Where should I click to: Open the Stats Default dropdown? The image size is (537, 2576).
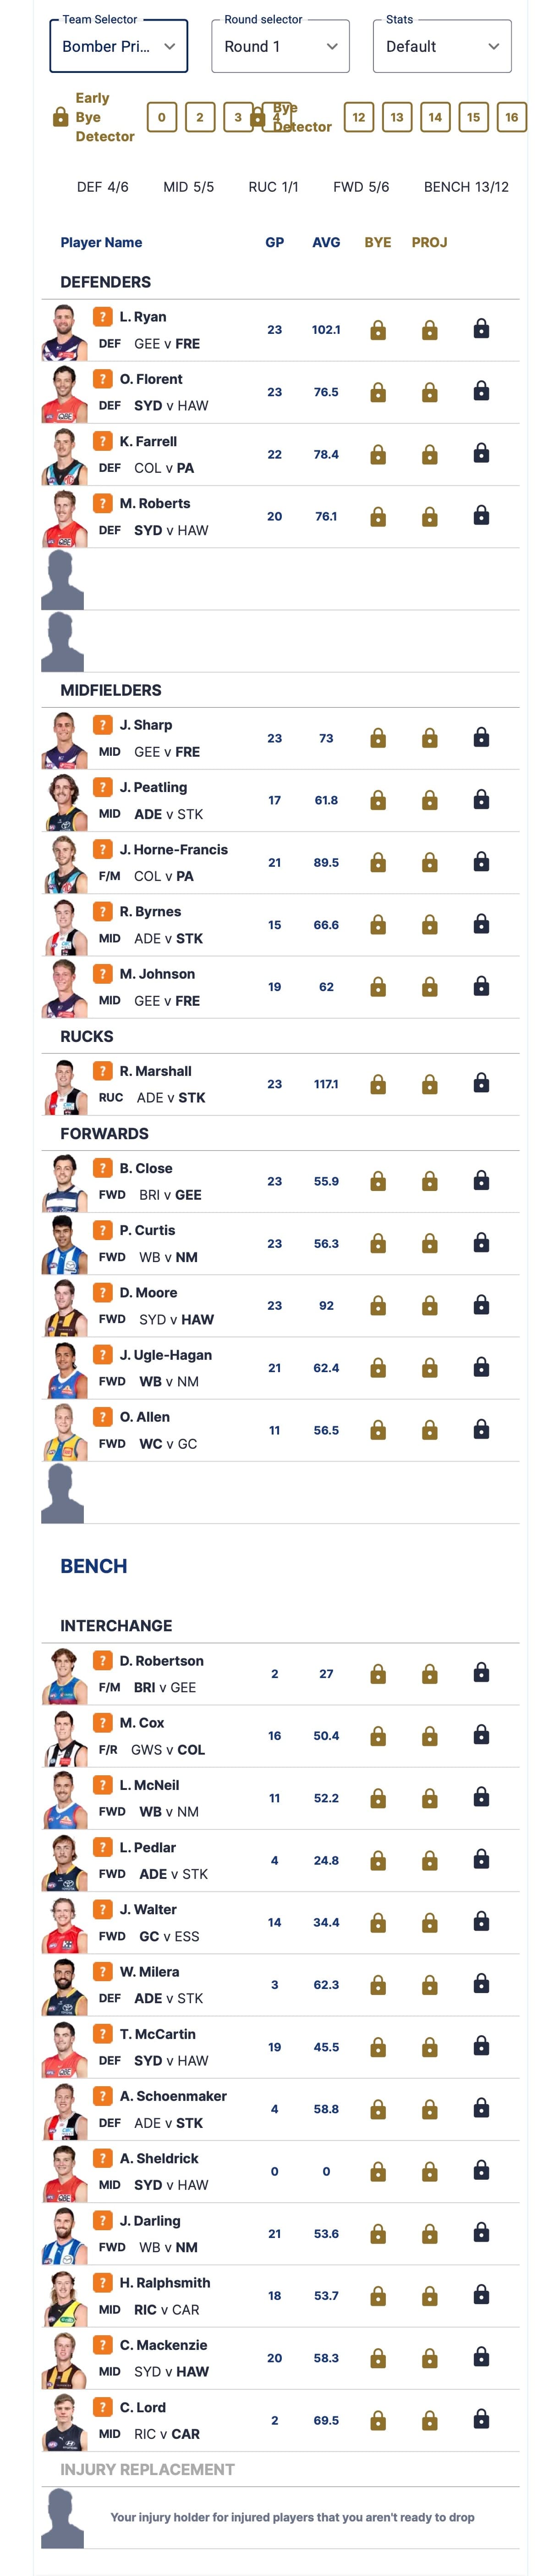click(x=442, y=46)
